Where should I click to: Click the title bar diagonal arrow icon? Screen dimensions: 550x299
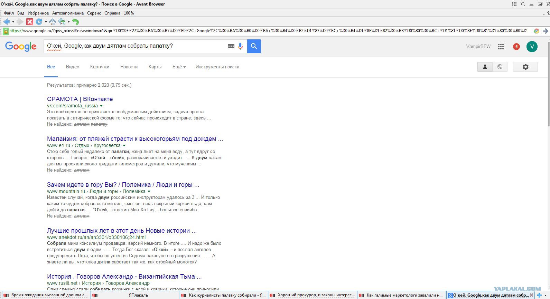coord(523,4)
